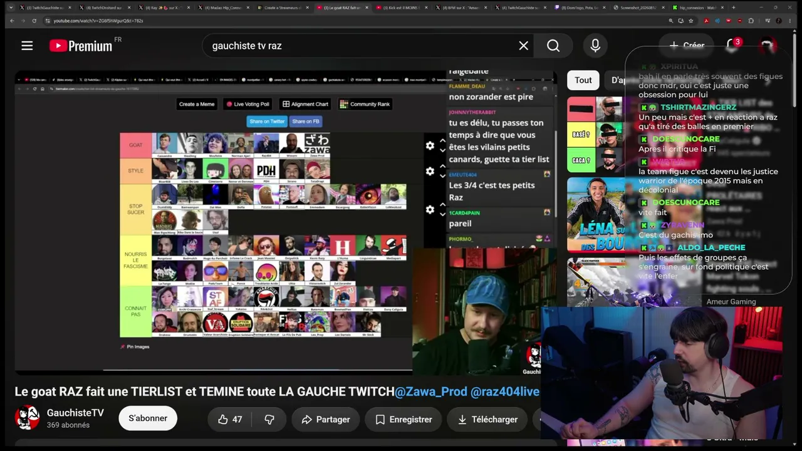Clear the search box text
Screen dimensions: 802x451
point(524,46)
